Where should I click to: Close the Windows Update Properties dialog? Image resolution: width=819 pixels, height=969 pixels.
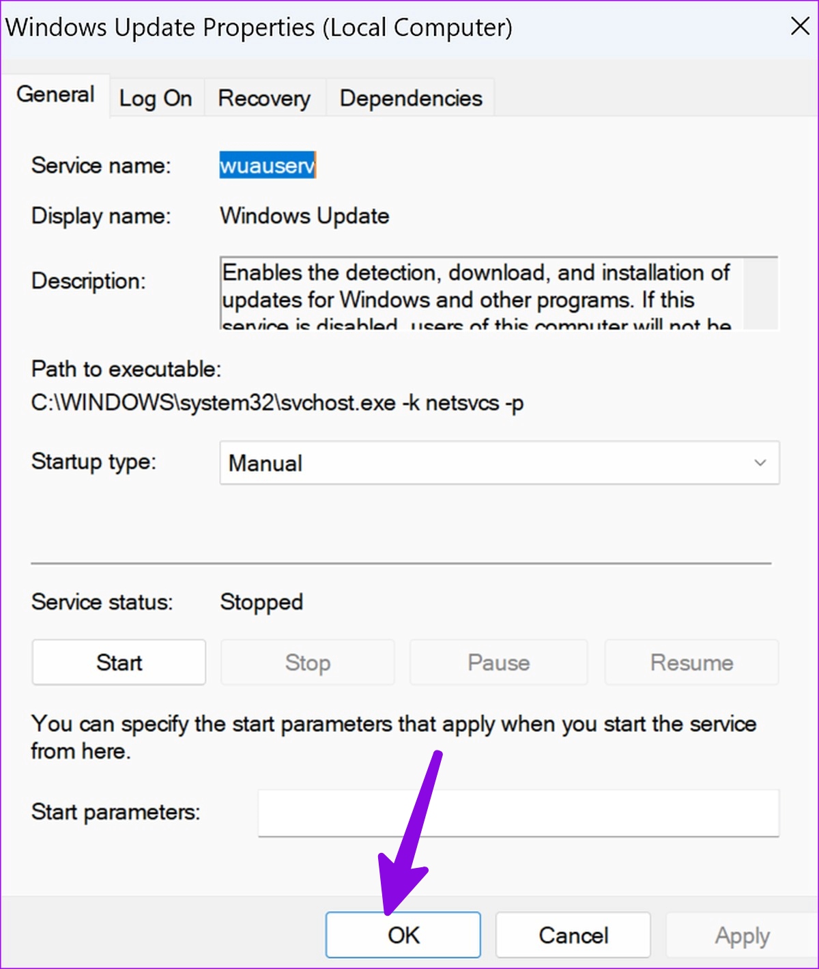(x=799, y=27)
